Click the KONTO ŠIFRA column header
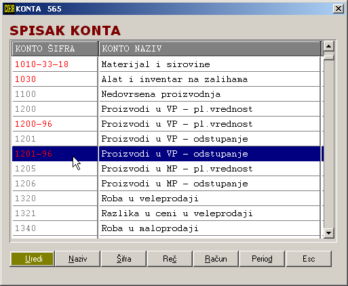The width and height of the screenshot is (348, 286). (x=55, y=49)
